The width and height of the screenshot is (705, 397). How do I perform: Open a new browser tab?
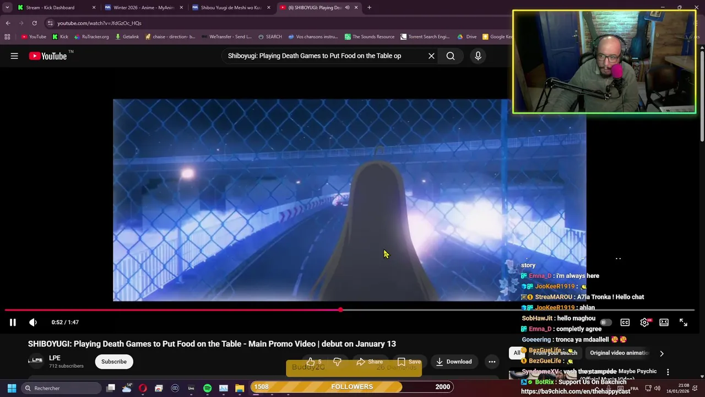(x=369, y=8)
